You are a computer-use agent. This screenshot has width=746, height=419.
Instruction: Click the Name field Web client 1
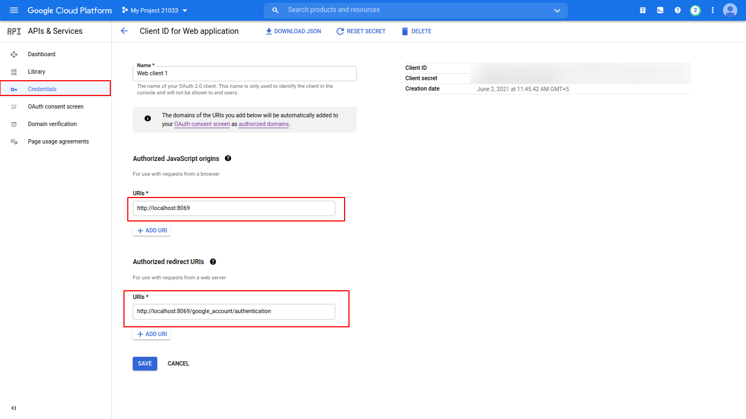coord(245,74)
